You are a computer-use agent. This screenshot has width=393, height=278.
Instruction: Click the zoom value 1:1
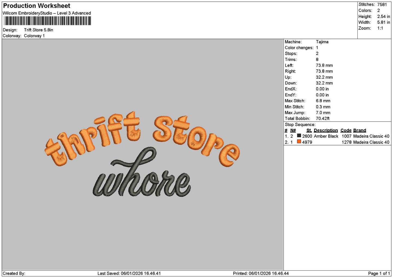380,28
